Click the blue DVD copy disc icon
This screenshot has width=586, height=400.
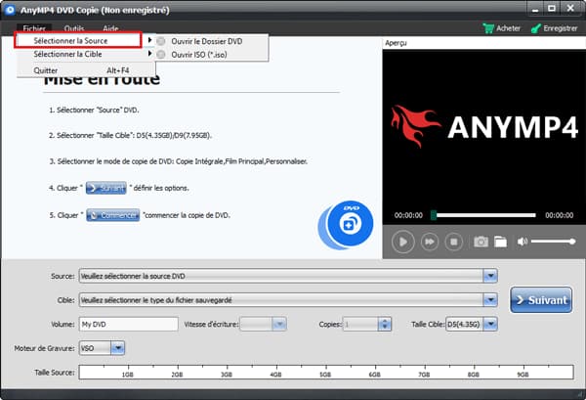pyautogui.click(x=346, y=225)
